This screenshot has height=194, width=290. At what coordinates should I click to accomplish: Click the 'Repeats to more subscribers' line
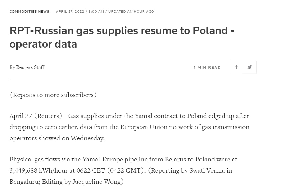53,95
